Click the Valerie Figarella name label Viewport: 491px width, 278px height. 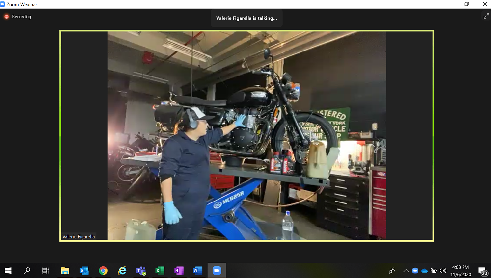point(79,237)
